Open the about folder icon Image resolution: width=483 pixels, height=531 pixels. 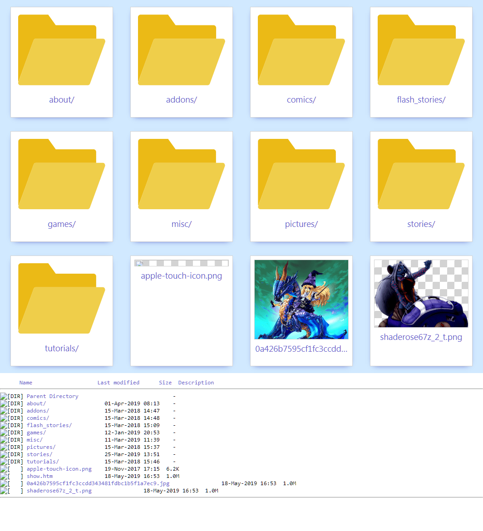click(x=62, y=50)
